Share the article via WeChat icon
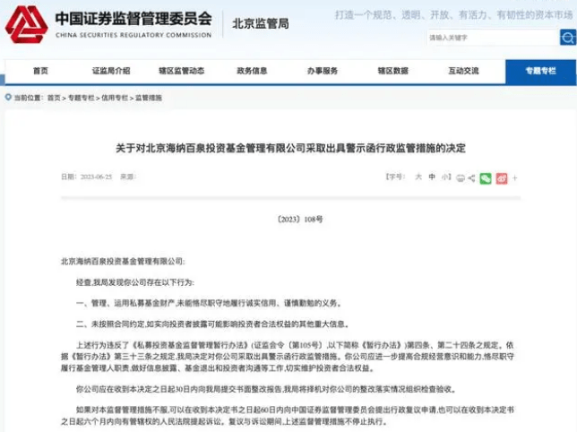This screenshot has height=432, width=577. [486, 178]
